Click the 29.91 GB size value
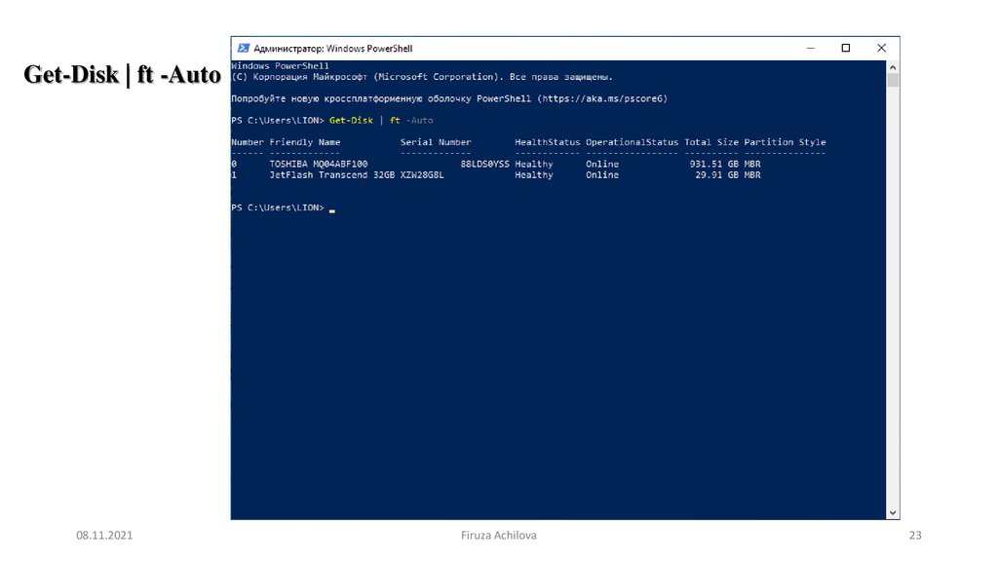This screenshot has height=561, width=998. point(716,175)
